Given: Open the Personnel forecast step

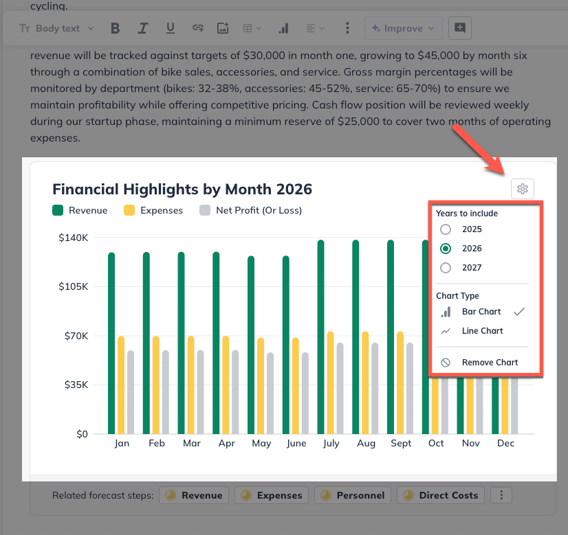Looking at the screenshot, I should [353, 495].
